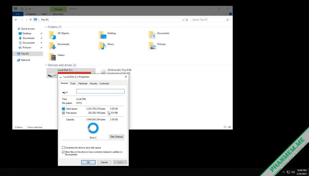Close the Local Disk (C:) Properties dialog

(x=126, y=77)
